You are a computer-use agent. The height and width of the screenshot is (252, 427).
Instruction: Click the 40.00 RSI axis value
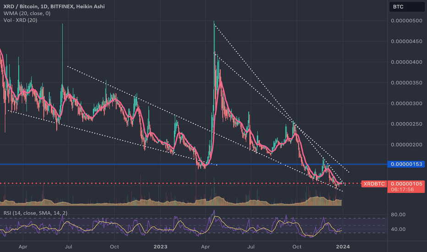(398, 230)
